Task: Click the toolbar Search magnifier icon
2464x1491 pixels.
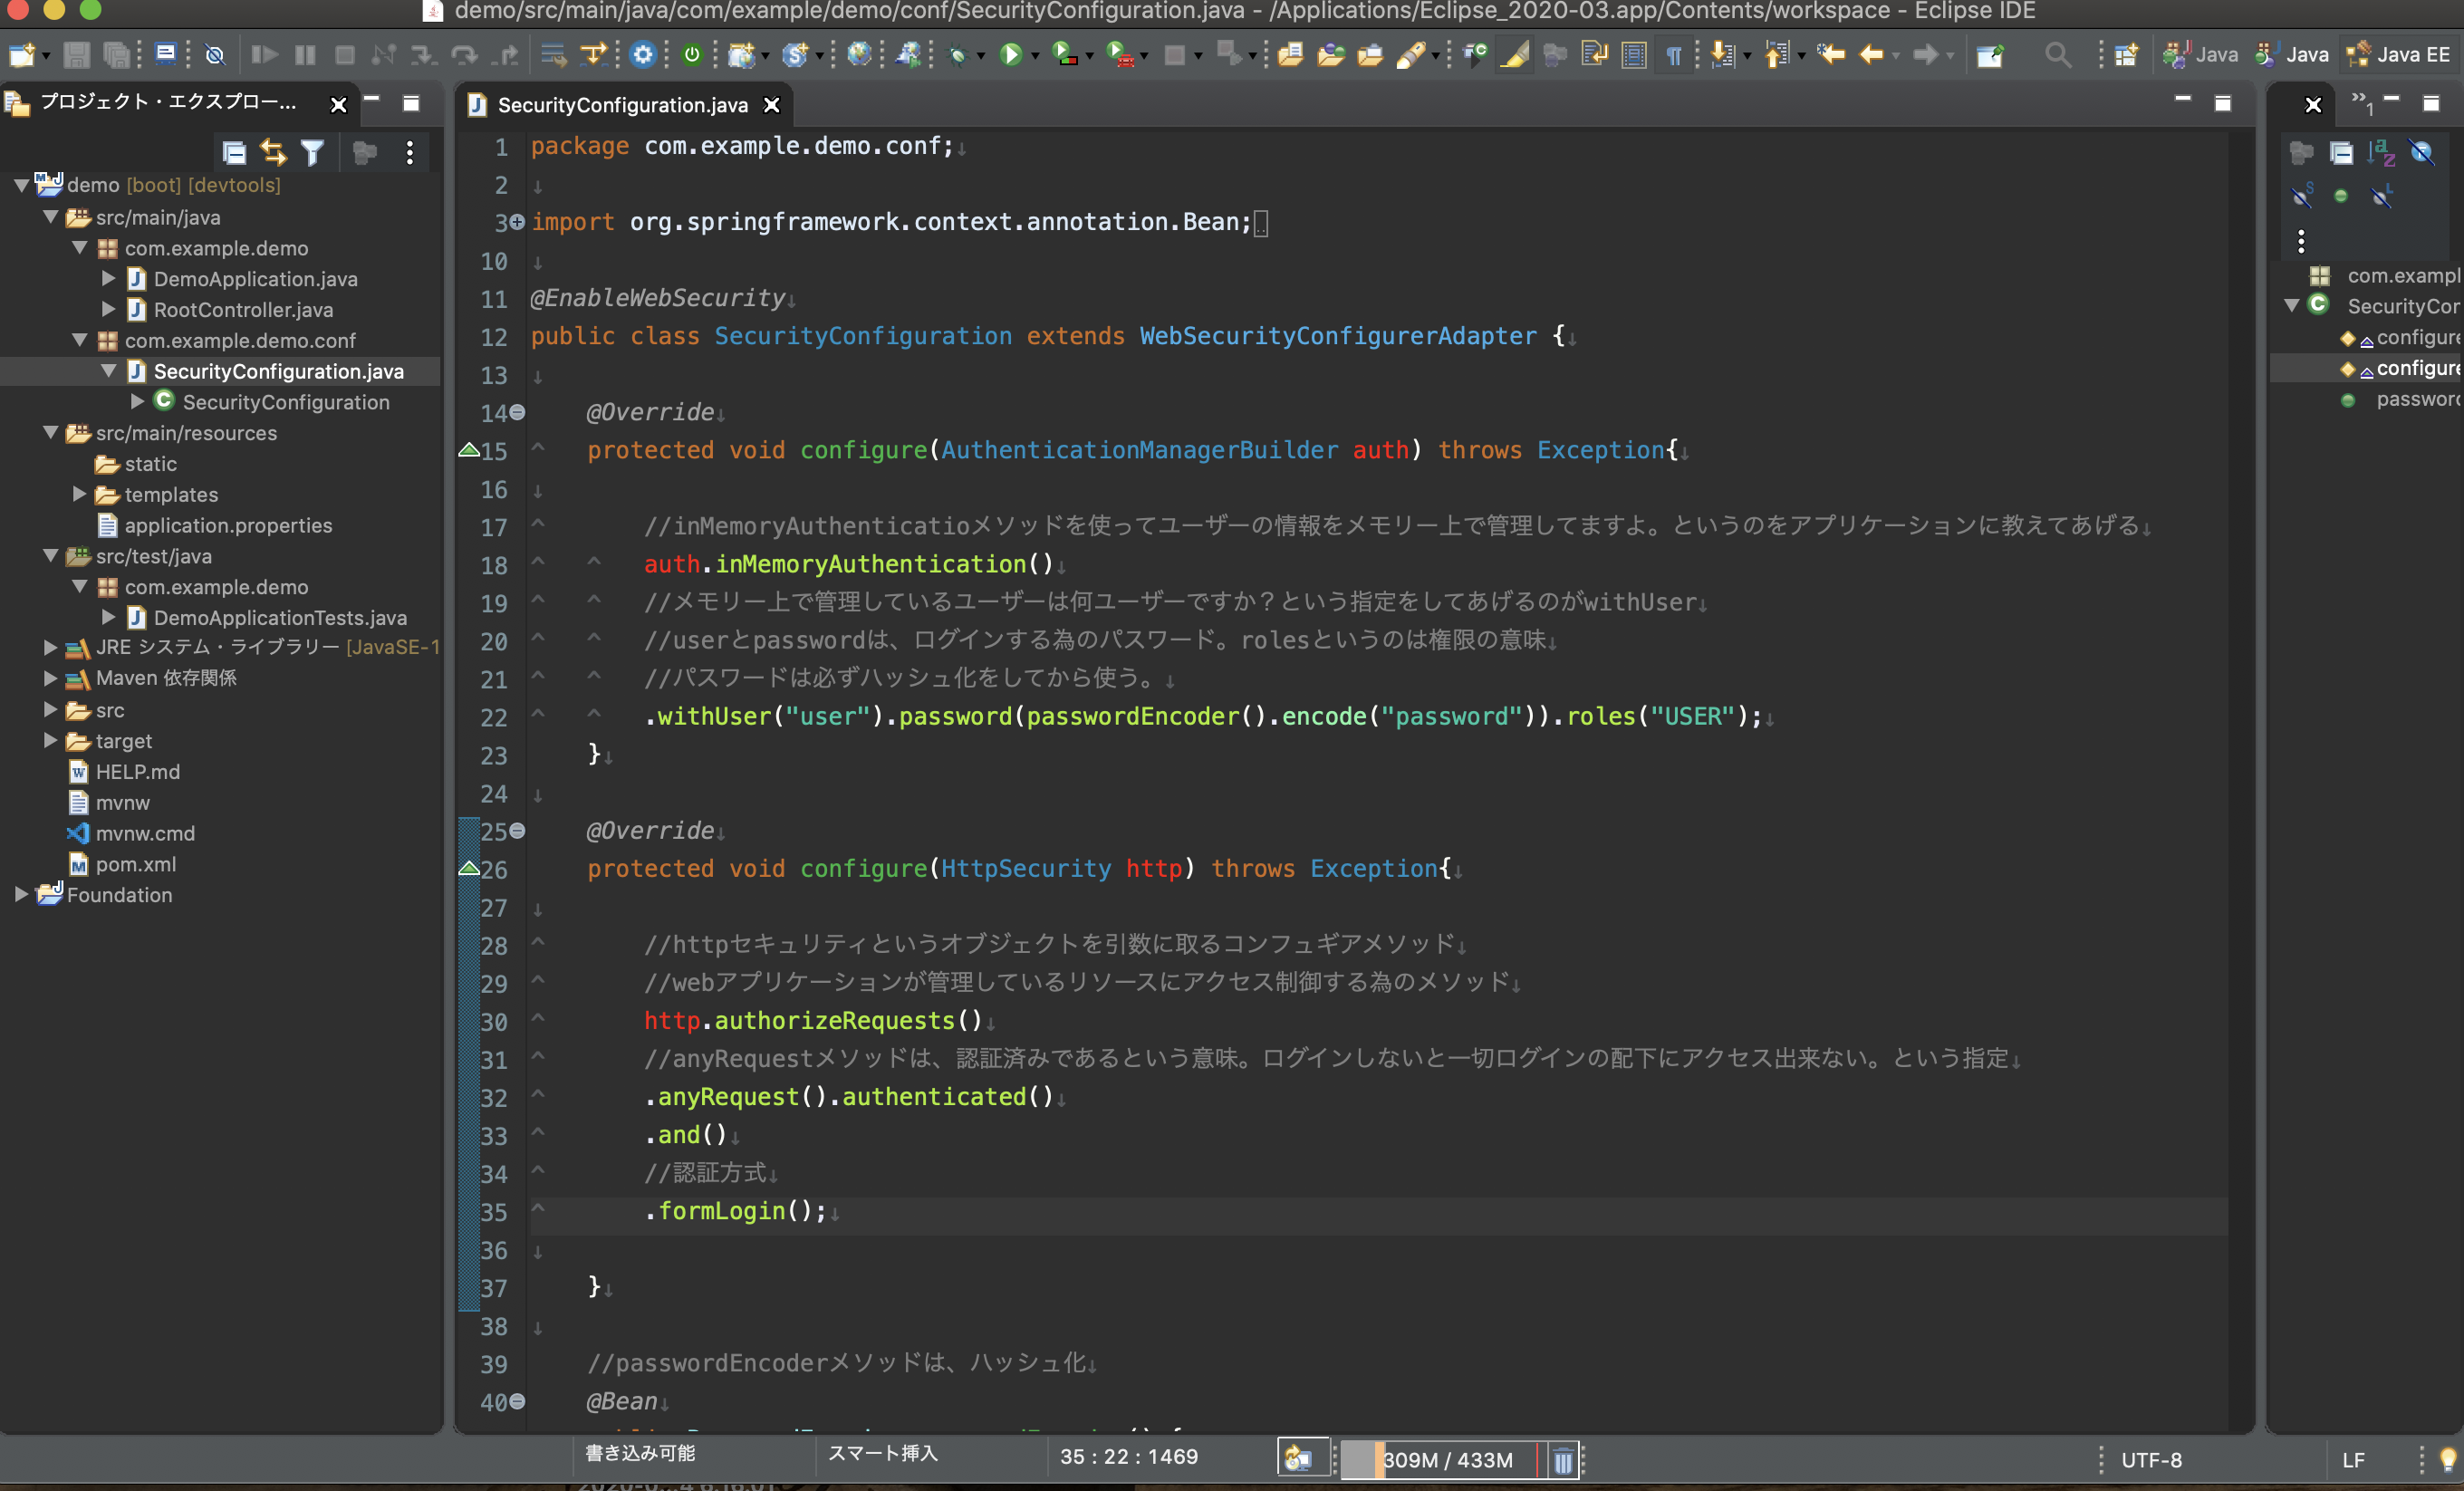Action: (2057, 55)
